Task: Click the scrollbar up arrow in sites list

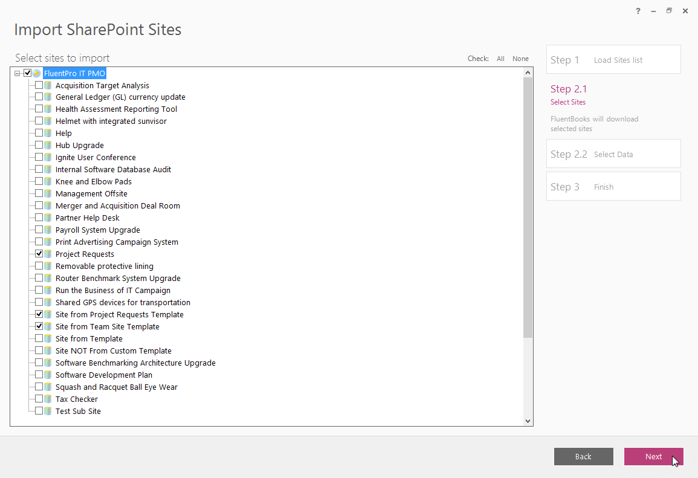Action: click(x=528, y=73)
